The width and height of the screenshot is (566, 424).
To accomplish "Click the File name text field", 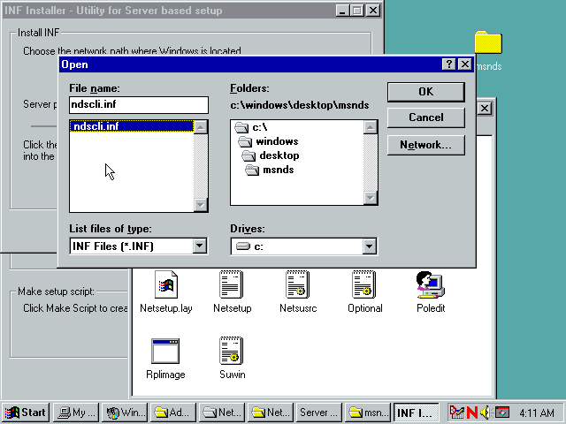I will (138, 105).
